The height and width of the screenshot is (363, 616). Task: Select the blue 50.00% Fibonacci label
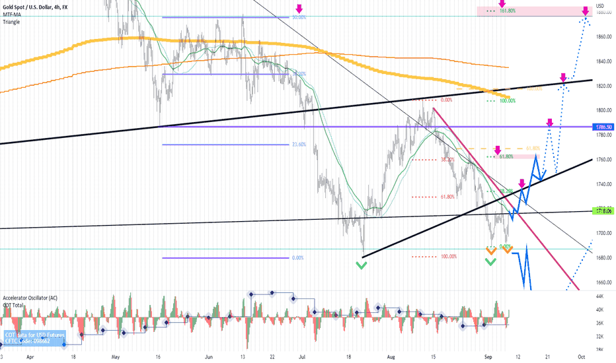pos(299,17)
